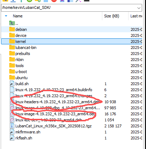Click the file icon of the .buildinfo file
Screen dimensions: 146x149
[x=12, y=90]
